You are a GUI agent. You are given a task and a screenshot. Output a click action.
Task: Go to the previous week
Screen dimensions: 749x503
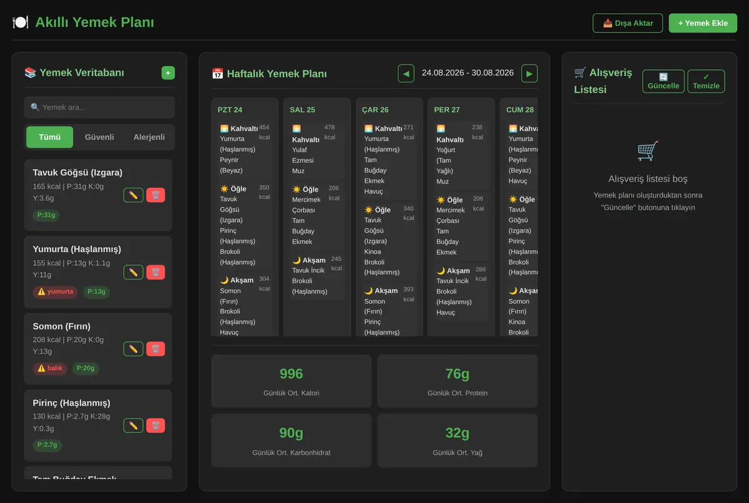tap(406, 73)
